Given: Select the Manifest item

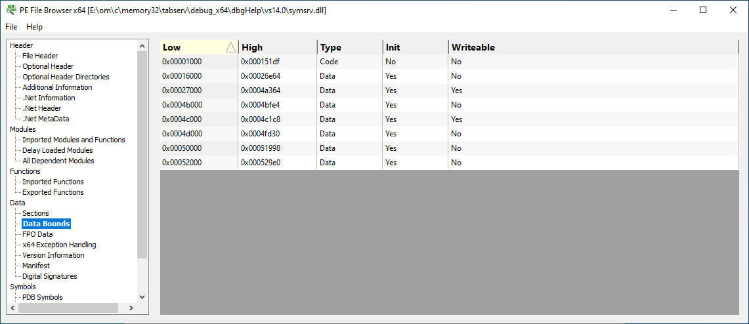Looking at the screenshot, I should coord(36,266).
